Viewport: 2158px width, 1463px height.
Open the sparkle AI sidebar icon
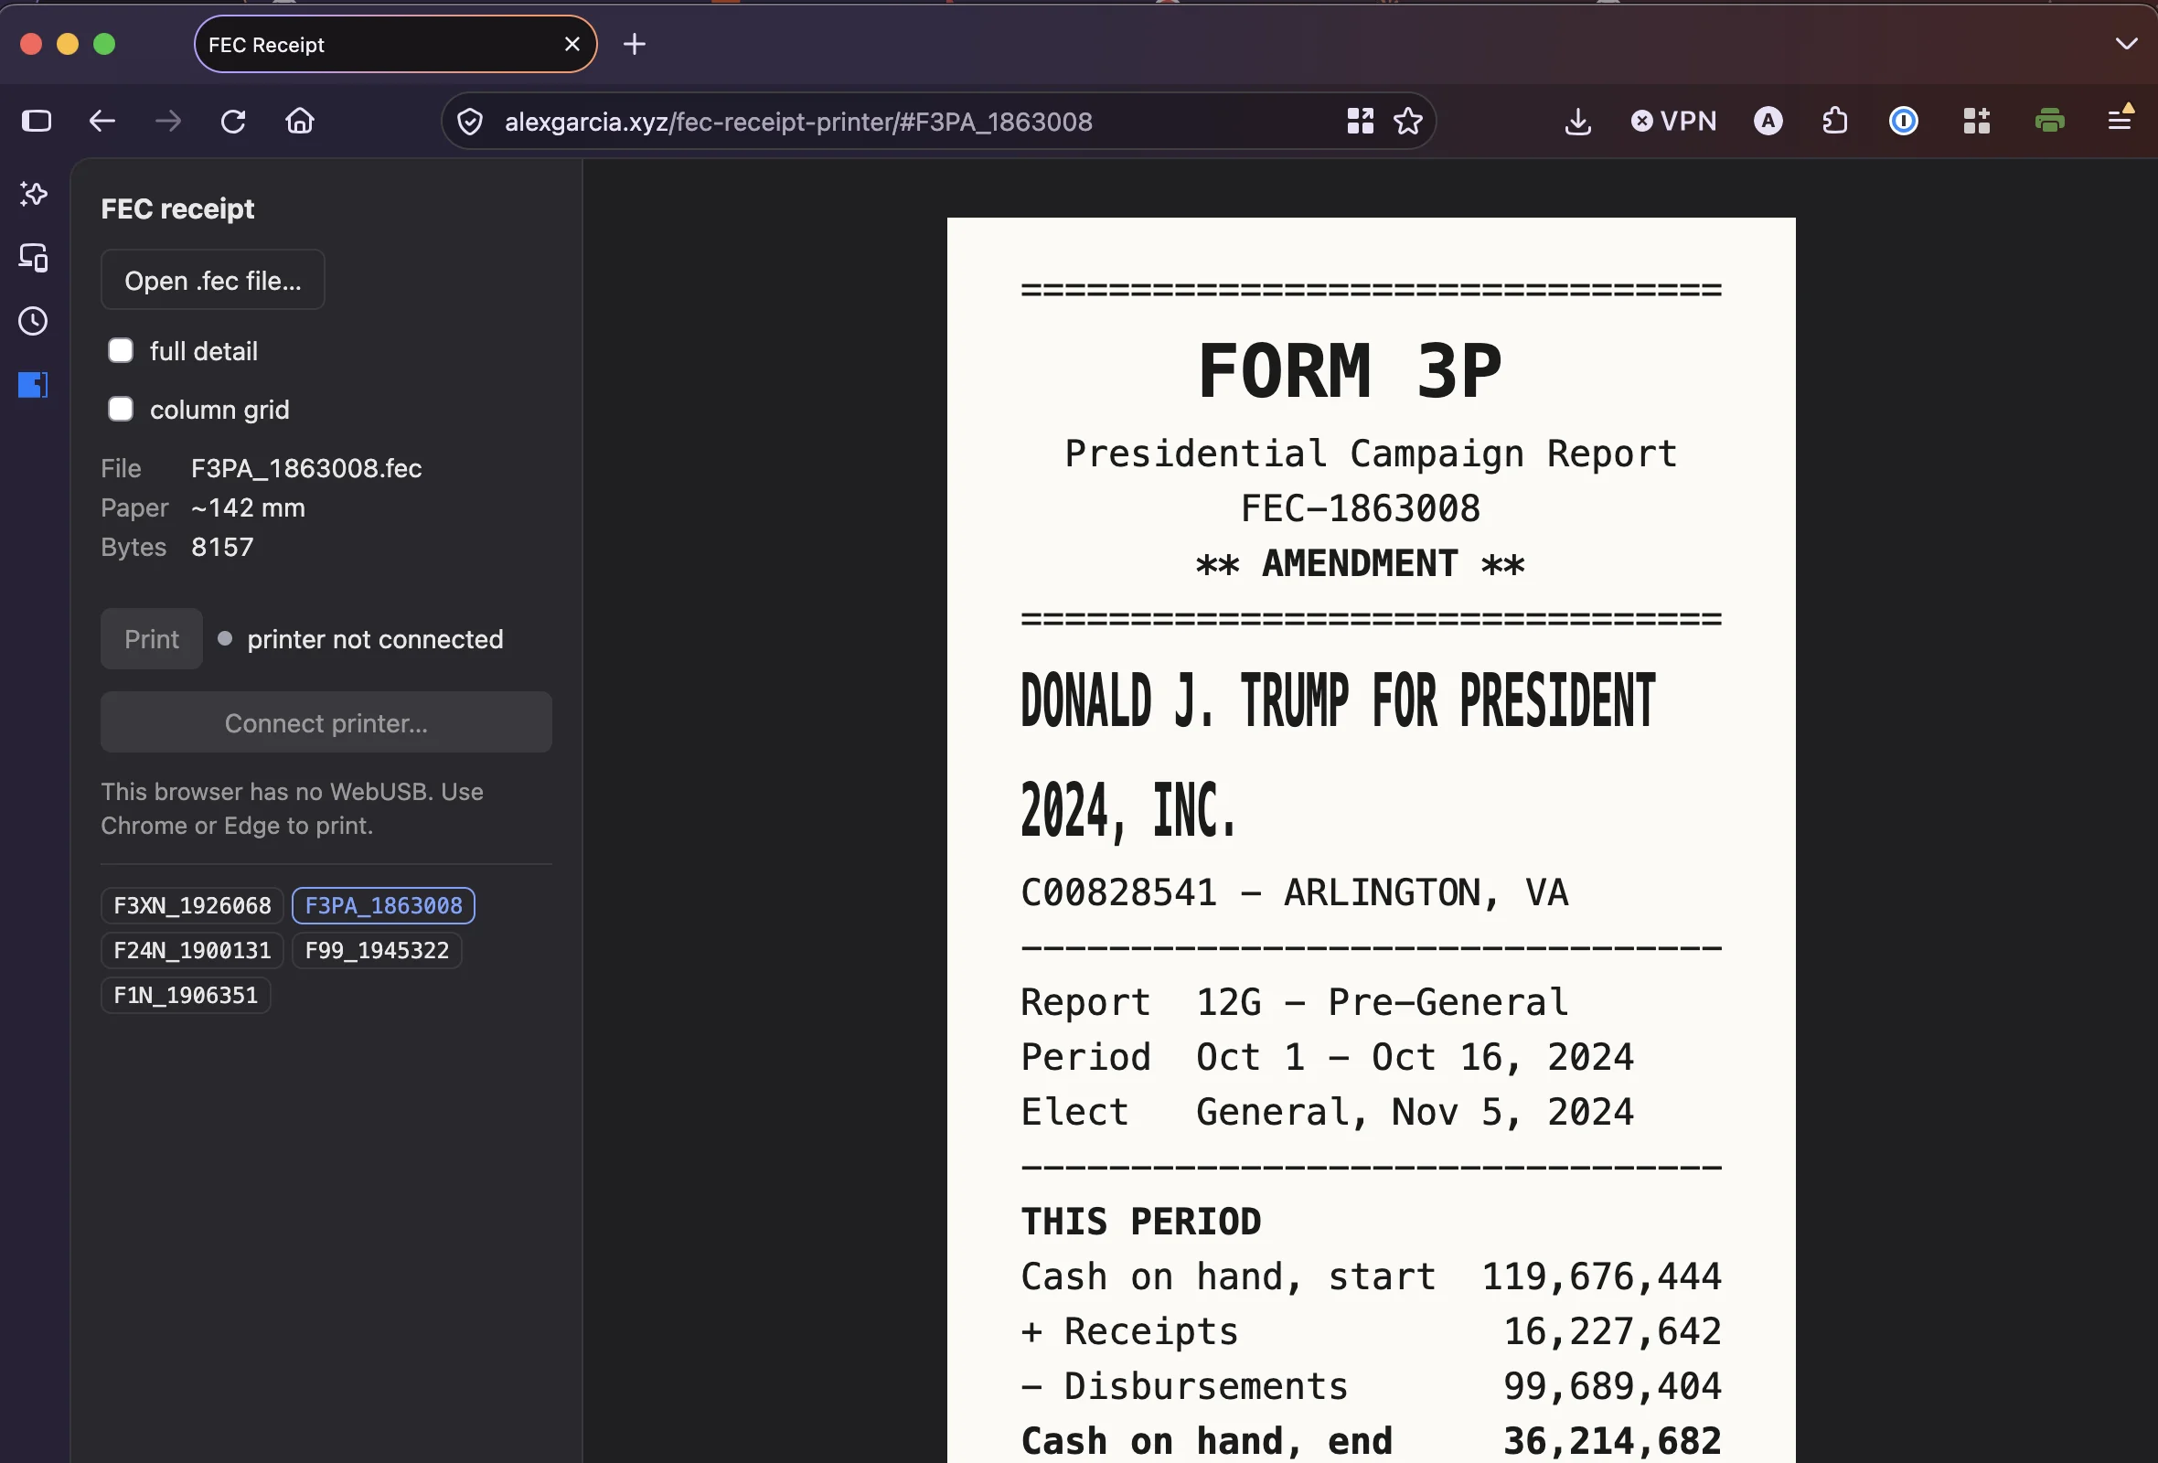click(x=34, y=193)
